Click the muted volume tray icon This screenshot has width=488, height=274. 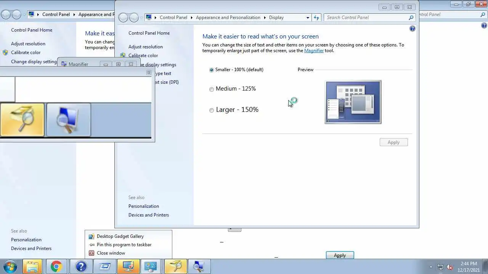coord(449,267)
